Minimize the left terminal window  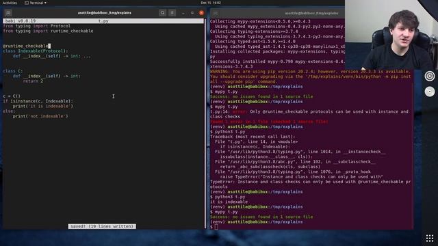click(x=183, y=13)
